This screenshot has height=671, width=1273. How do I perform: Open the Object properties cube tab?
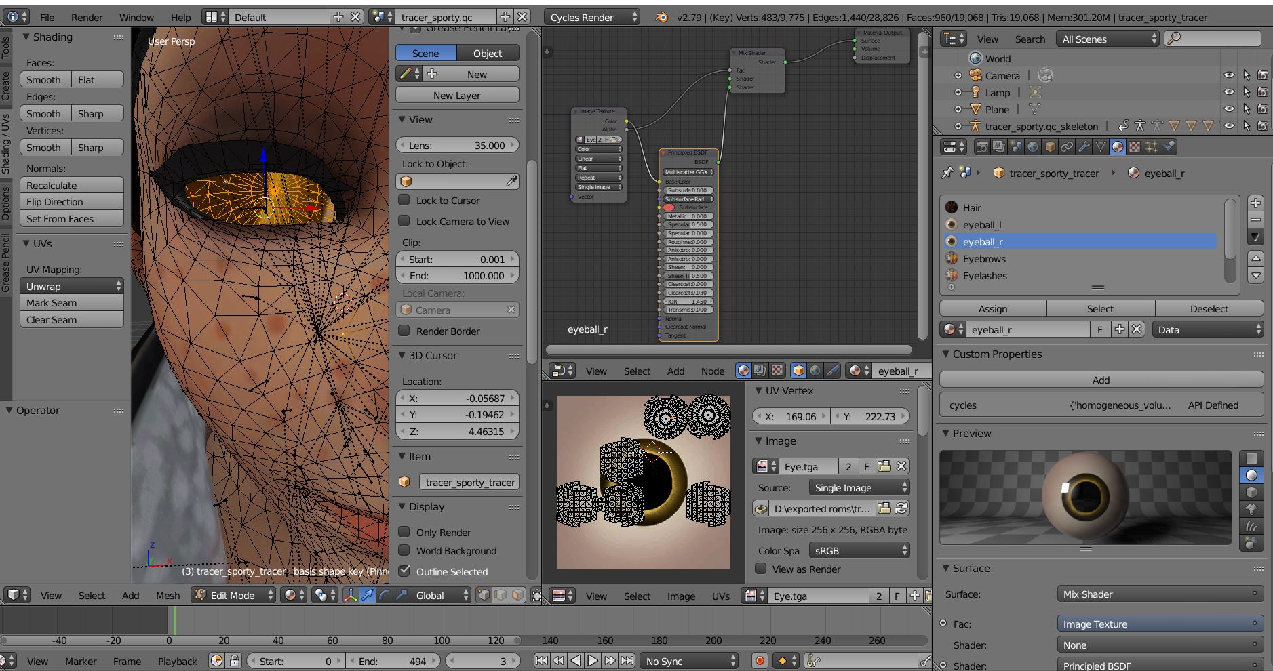[x=1050, y=146]
